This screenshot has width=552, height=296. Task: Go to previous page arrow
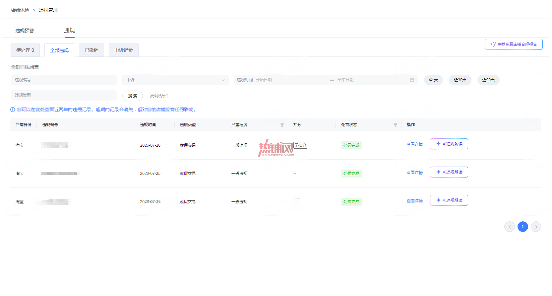click(x=510, y=227)
